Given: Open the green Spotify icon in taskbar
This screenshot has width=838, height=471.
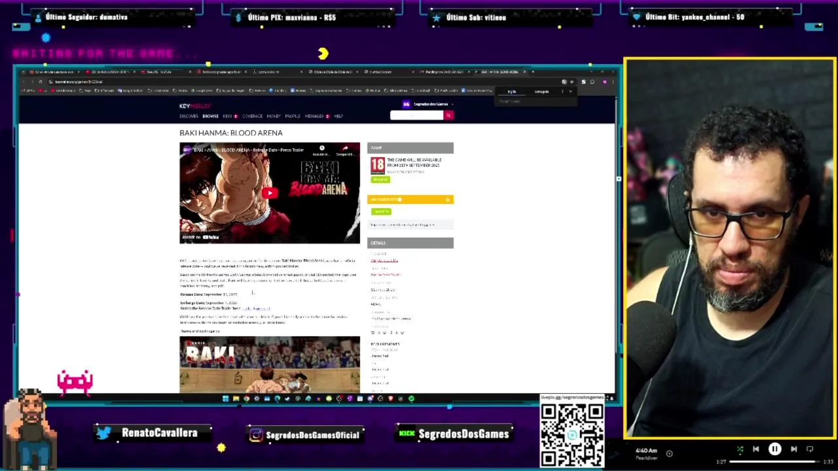Looking at the screenshot, I should coord(411,398).
